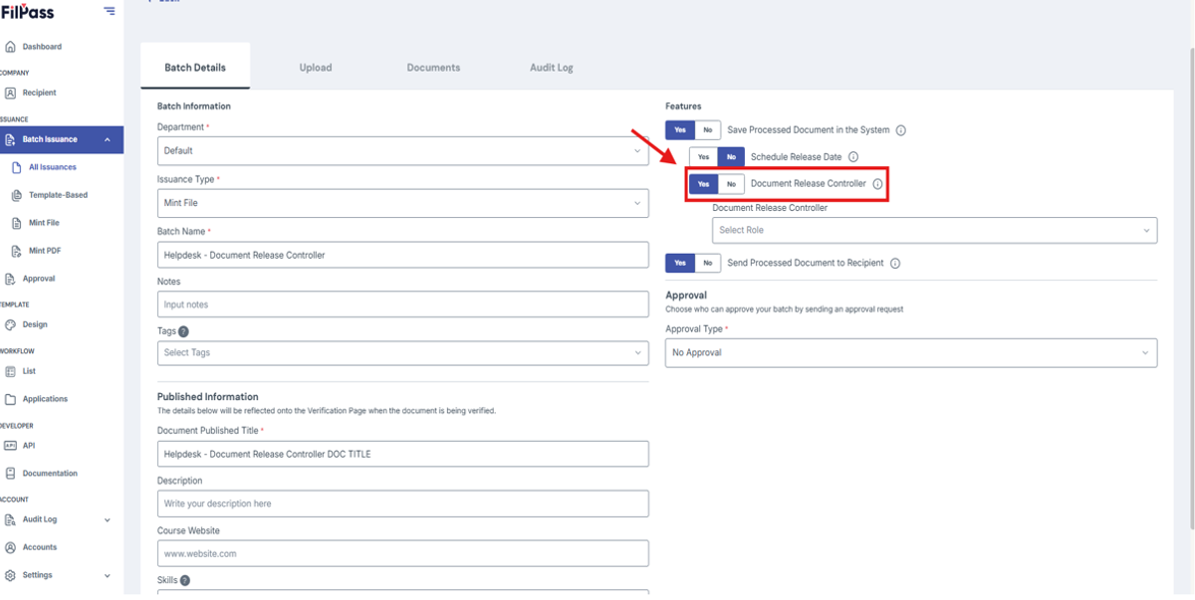Click the Applications folder icon

10,399
